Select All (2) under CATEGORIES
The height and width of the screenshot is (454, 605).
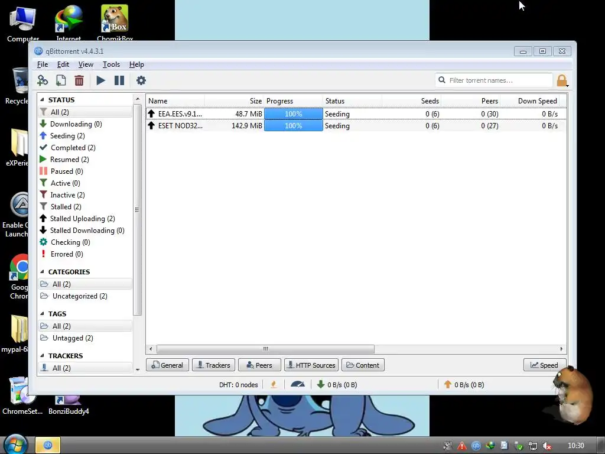pos(85,284)
